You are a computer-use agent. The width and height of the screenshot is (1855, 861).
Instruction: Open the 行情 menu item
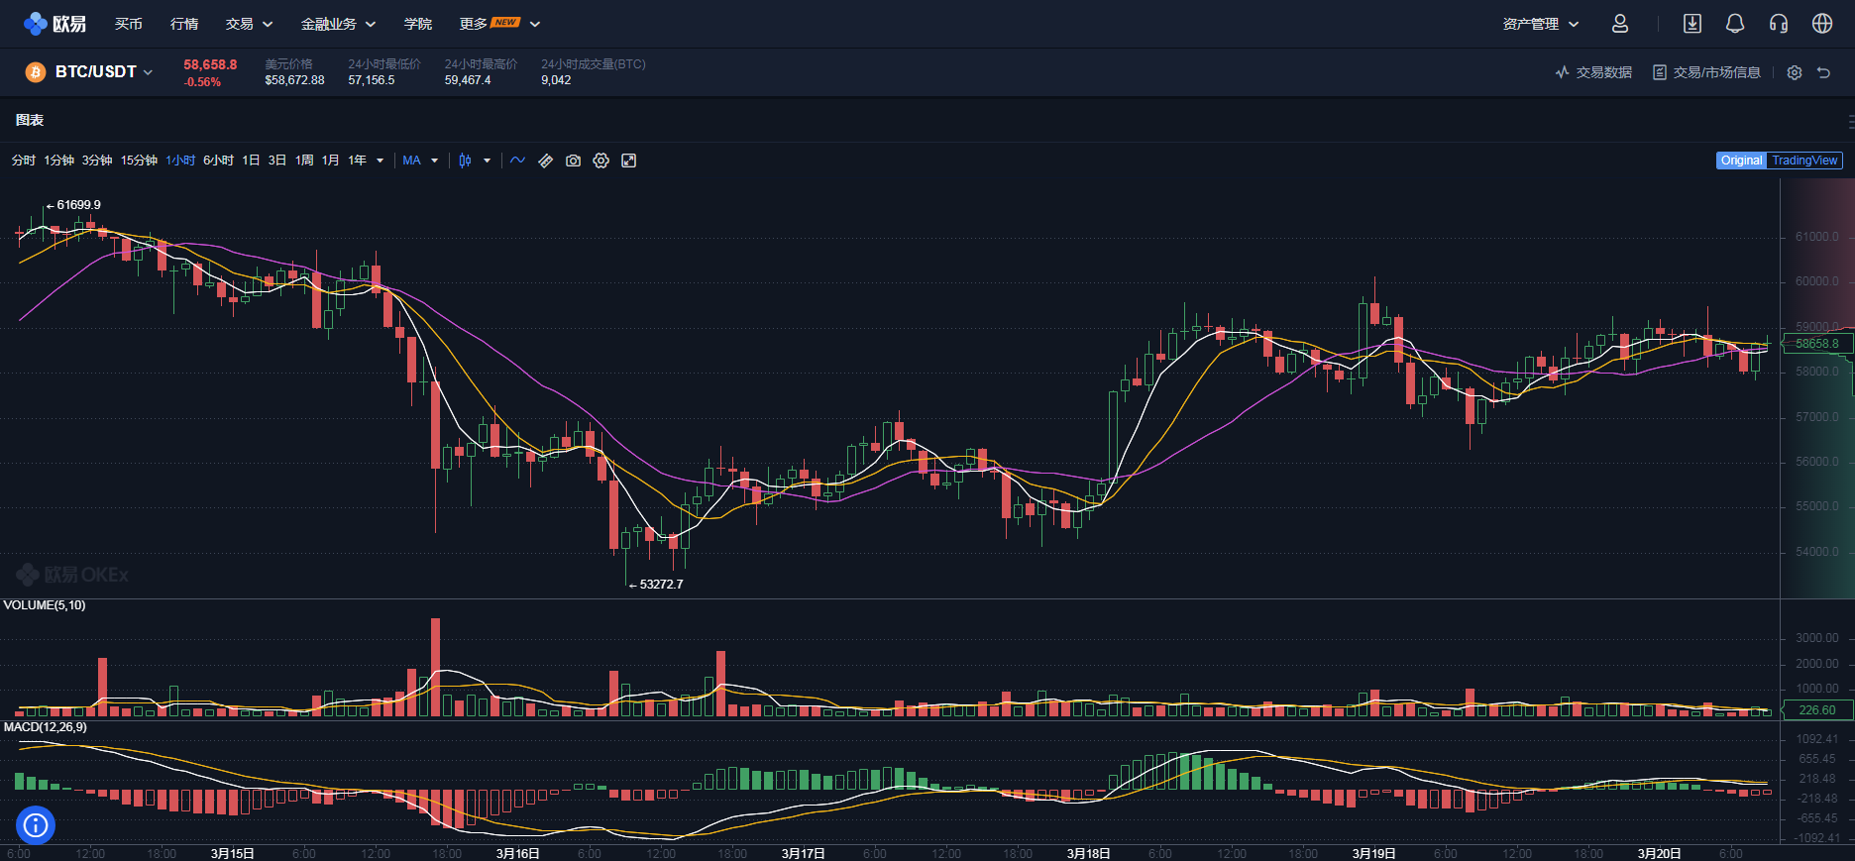click(184, 24)
